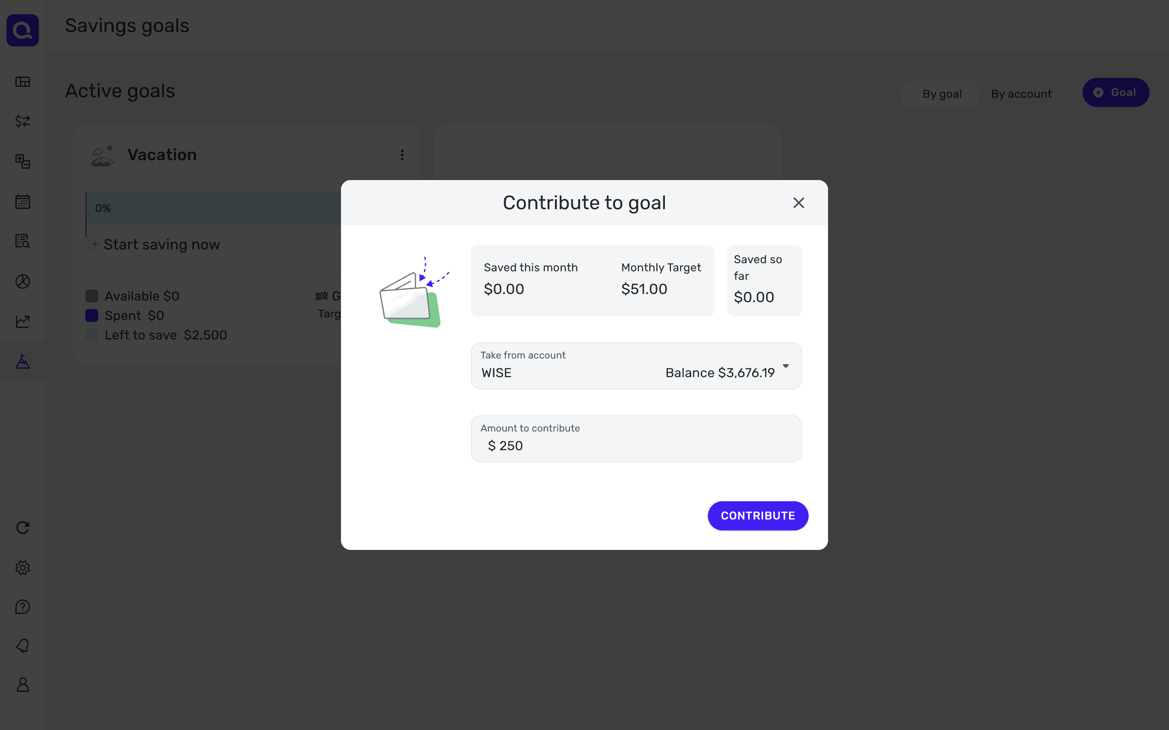Screen dimensions: 1169x730
Task: Open the help question mark icon
Action: tap(23, 607)
